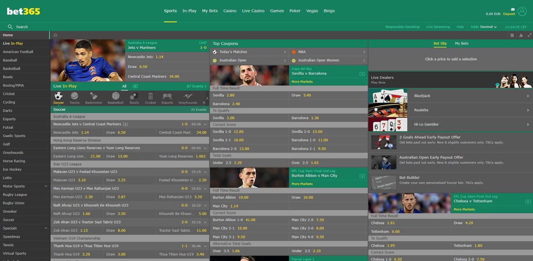This screenshot has height=261, width=533.
Task: Open the Odds Decimal format dropdown
Action: (488, 27)
